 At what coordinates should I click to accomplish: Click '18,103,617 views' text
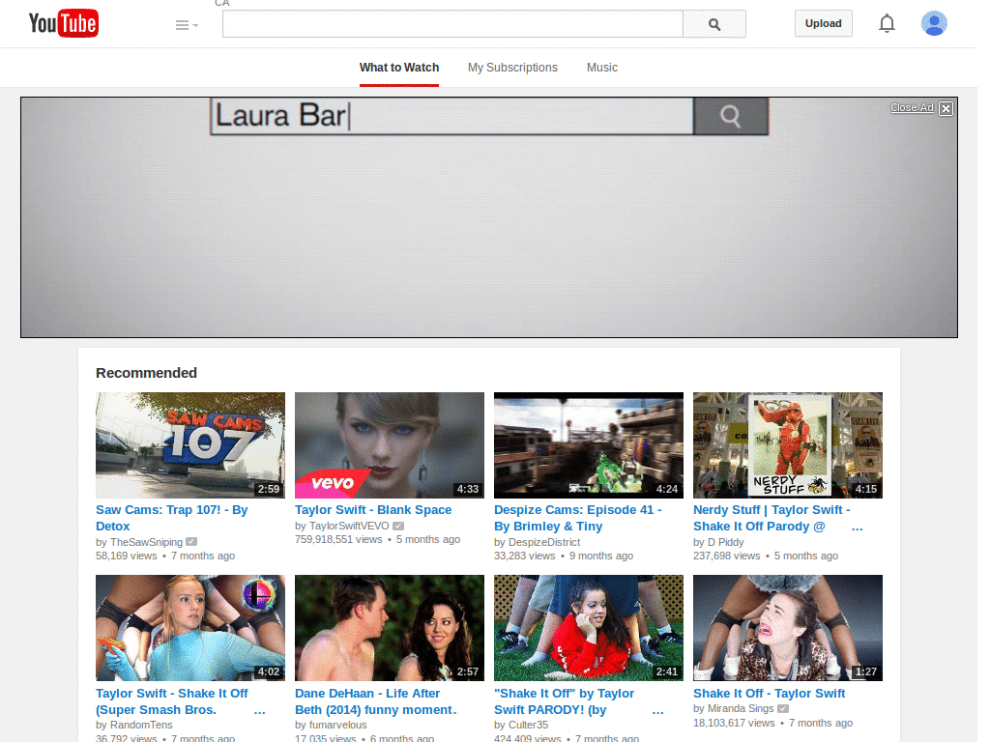coord(734,723)
